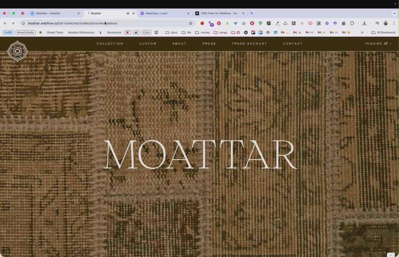This screenshot has height=257, width=399.
Task: Close the Webflow - Moattar tab
Action: pyautogui.click(x=78, y=13)
